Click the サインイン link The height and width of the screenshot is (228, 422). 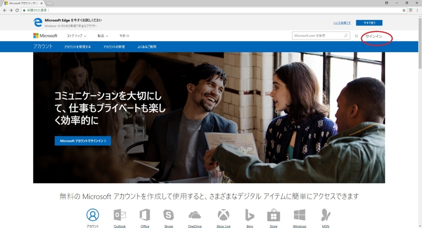(x=373, y=36)
